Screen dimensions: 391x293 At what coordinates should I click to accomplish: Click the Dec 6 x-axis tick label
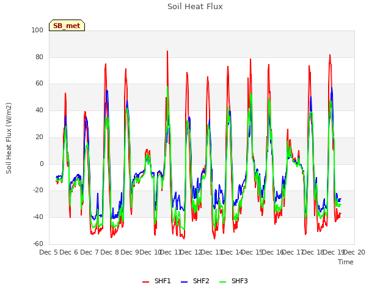69,252
